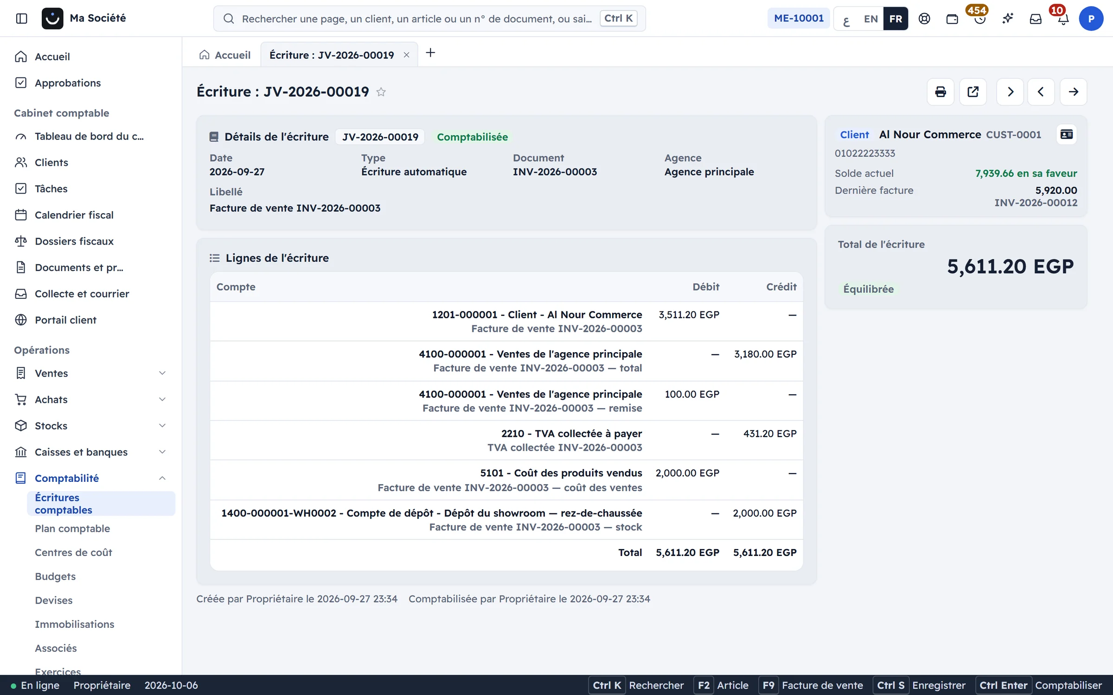Collapse the sidebar with the panel icon
Screen dimensions: 1113x695
21,19
